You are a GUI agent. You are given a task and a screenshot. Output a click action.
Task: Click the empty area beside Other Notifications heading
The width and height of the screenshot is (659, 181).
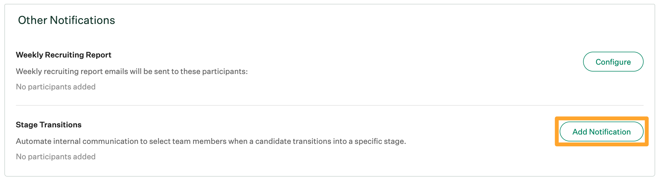(330, 20)
